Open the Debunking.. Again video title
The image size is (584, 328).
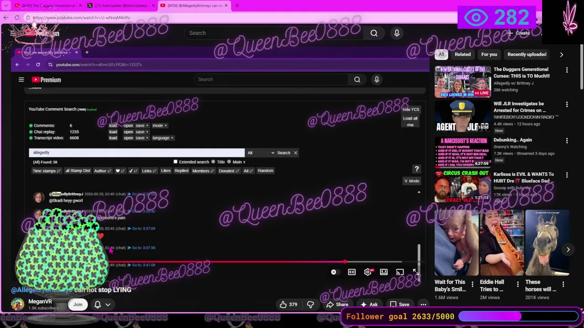coord(512,140)
